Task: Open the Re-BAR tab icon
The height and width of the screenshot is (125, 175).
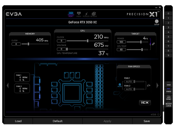Action: pyautogui.click(x=94, y=14)
